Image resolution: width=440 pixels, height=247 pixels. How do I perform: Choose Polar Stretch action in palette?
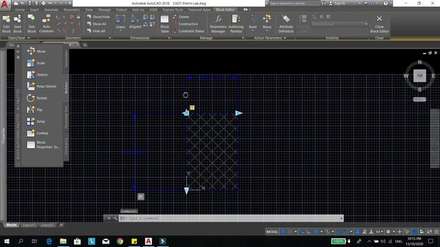[x=41, y=86]
